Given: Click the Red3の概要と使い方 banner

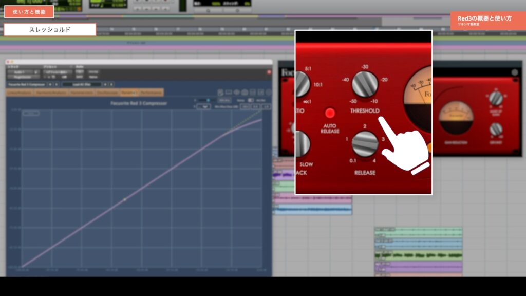Looking at the screenshot, I should 488,20.
